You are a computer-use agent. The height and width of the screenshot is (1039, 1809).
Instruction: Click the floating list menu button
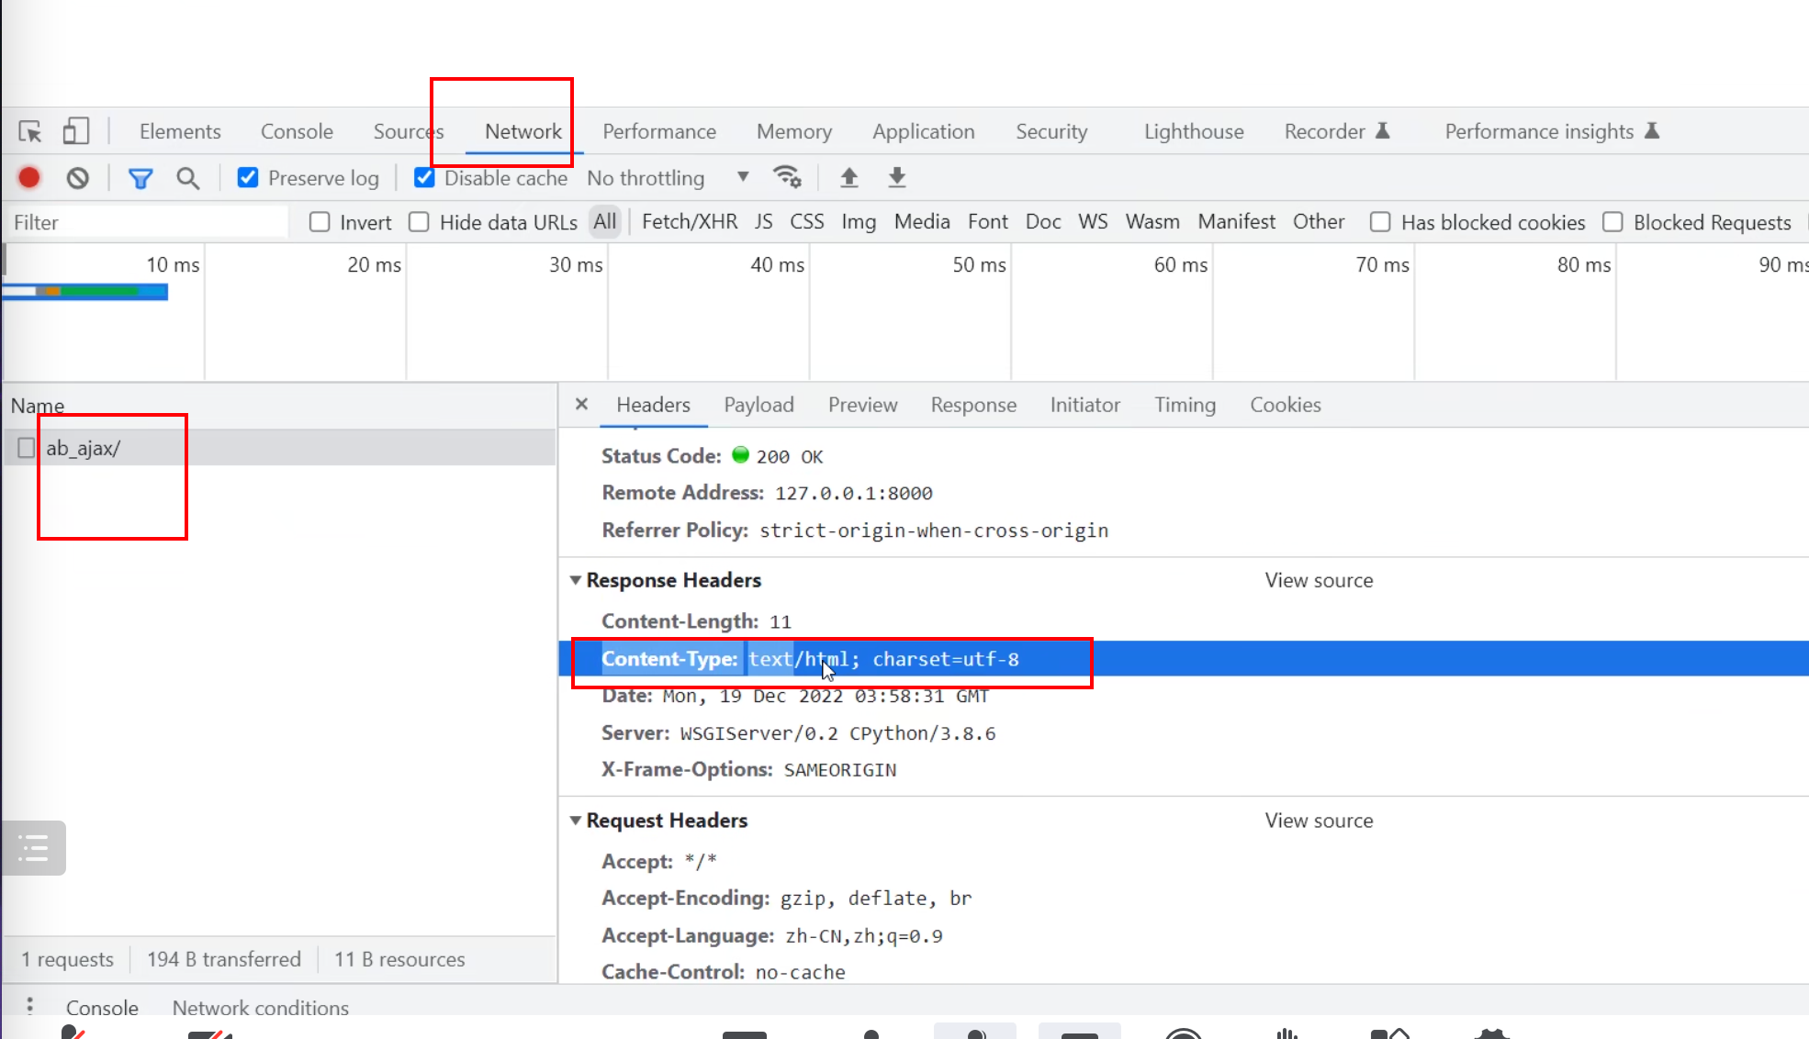(x=34, y=847)
